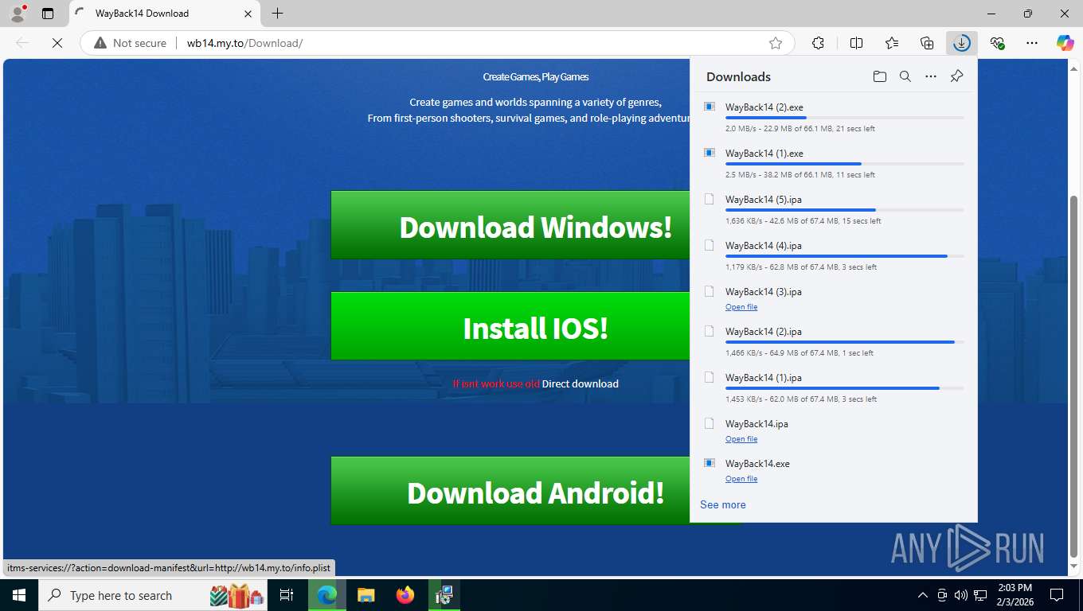Screen dimensions: 1083x611
Task: Select WayBack14 (5).ipa download entry
Action: [x=833, y=208]
